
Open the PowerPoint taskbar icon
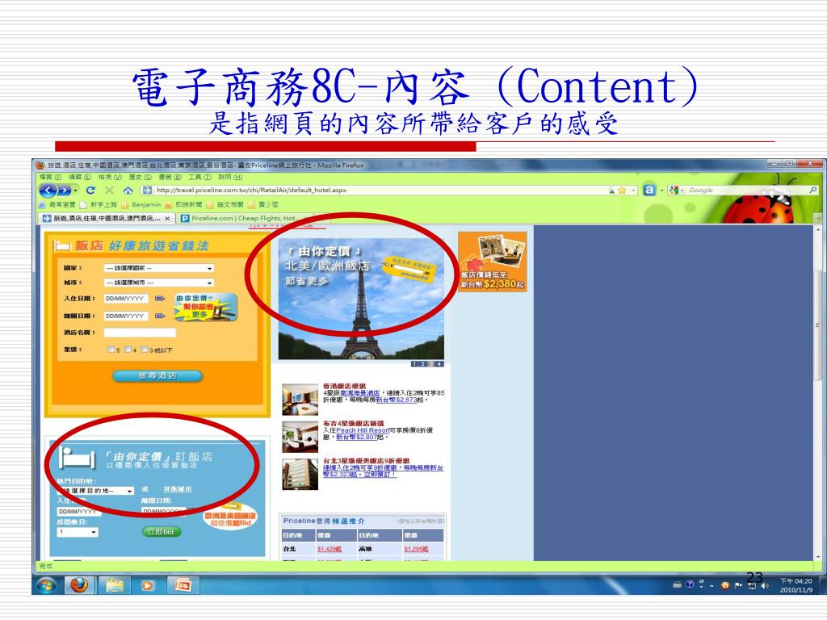click(182, 585)
